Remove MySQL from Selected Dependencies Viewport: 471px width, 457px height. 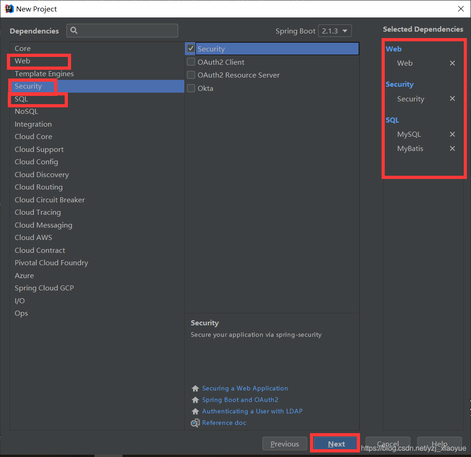(452, 134)
